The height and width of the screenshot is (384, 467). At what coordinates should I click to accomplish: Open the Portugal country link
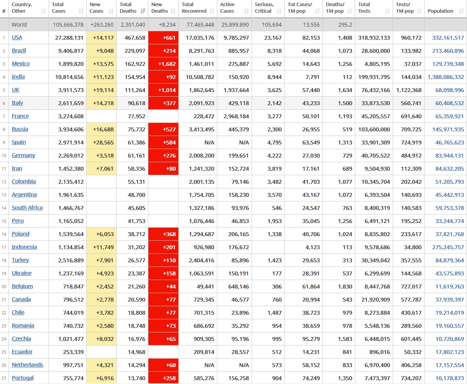coord(23,378)
